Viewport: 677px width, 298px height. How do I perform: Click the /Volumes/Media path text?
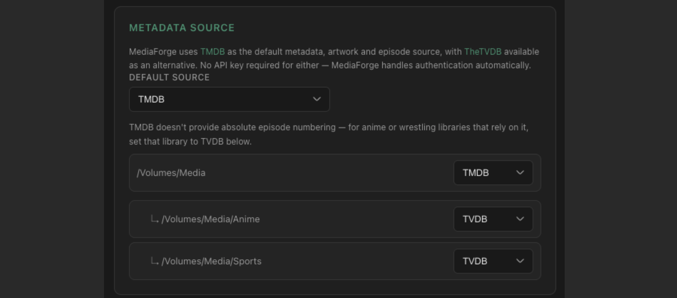coord(171,173)
